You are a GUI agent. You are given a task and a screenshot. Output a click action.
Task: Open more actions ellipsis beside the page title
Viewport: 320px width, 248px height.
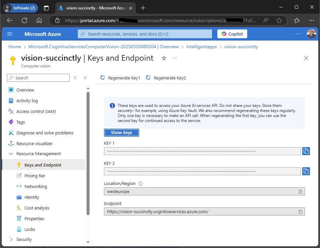click(x=175, y=58)
